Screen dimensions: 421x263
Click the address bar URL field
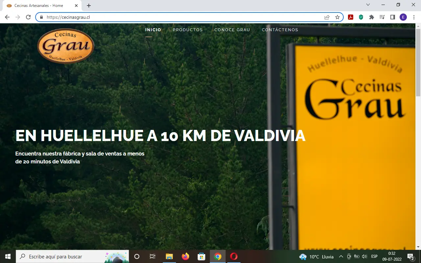pos(181,17)
